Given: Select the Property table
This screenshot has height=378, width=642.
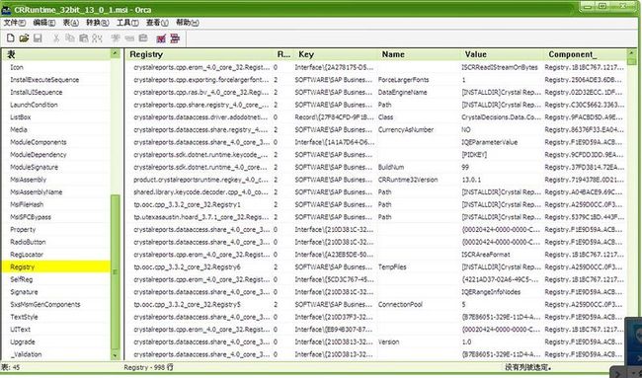Looking at the screenshot, I should [x=23, y=230].
